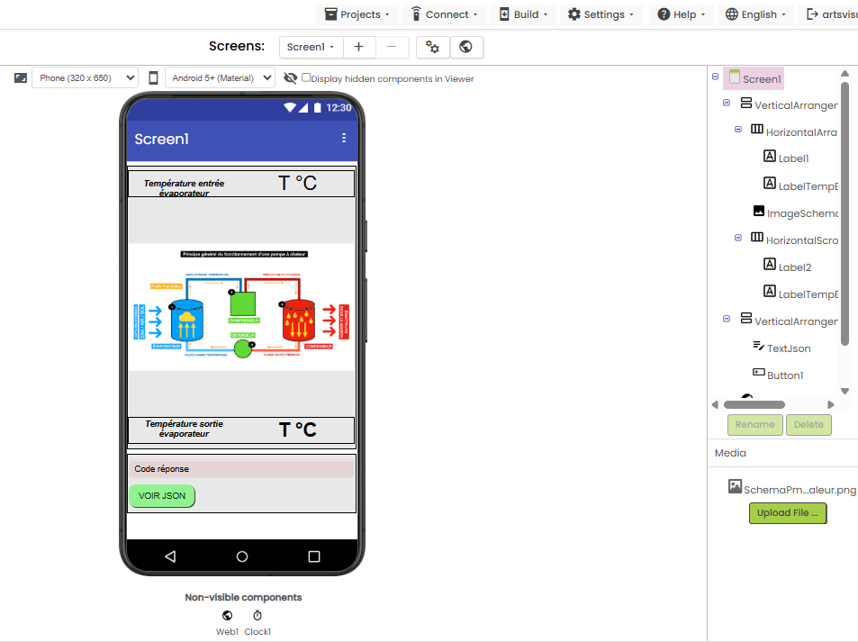Image resolution: width=858 pixels, height=642 pixels.
Task: Open the Phone (320 x 650) size dropdown
Action: coord(85,78)
